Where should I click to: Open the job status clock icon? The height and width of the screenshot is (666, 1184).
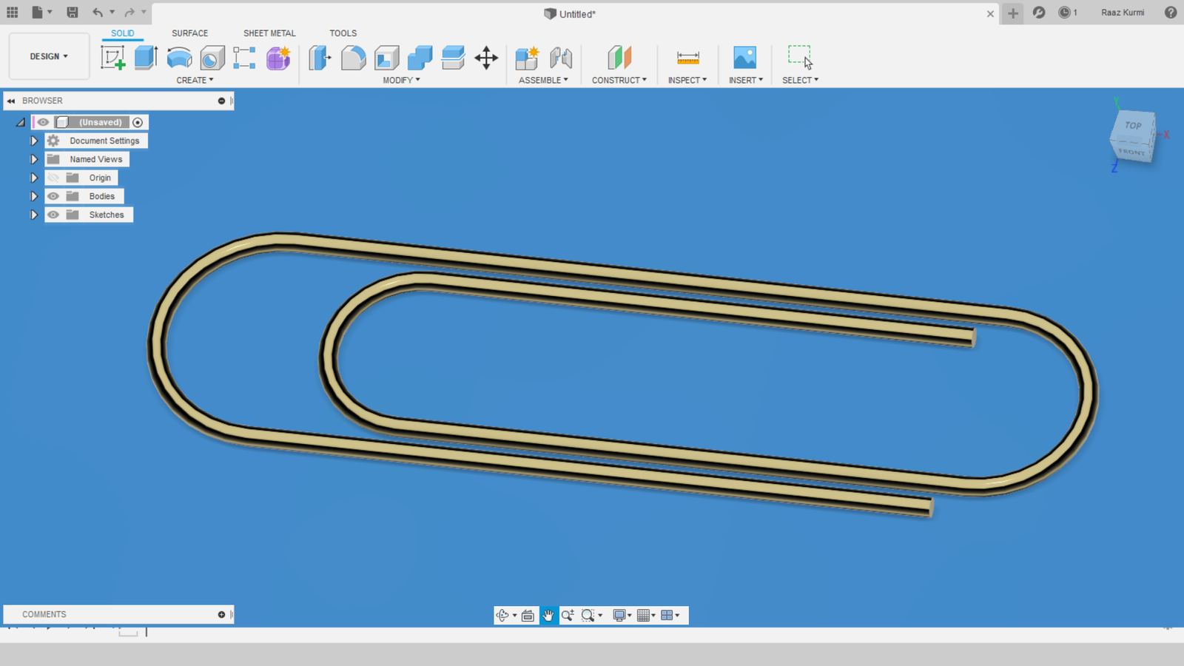pos(1064,13)
